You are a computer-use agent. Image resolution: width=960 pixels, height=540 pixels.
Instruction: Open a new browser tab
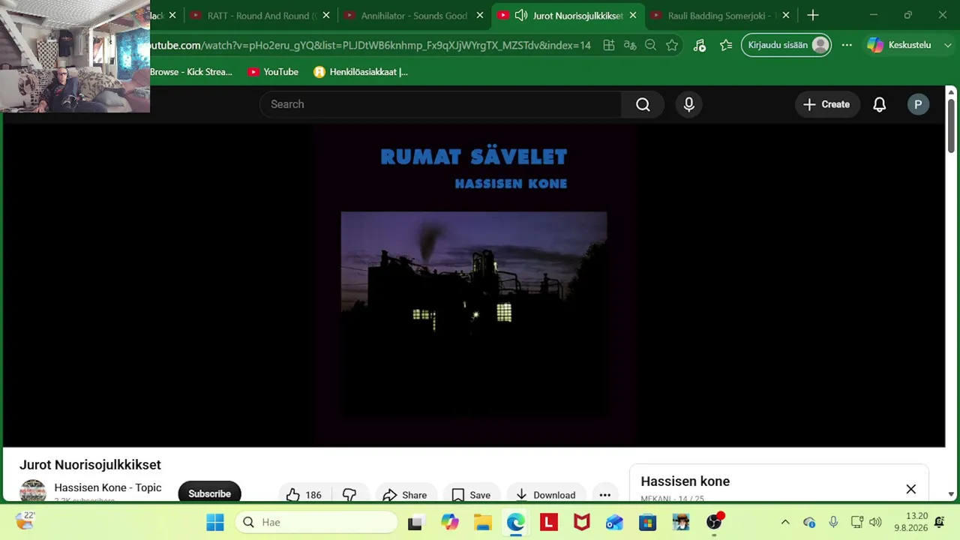point(813,15)
